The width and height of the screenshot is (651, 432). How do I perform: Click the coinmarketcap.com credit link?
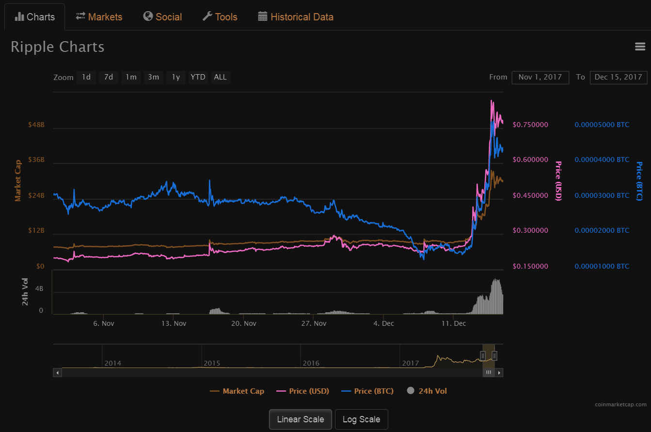point(621,404)
